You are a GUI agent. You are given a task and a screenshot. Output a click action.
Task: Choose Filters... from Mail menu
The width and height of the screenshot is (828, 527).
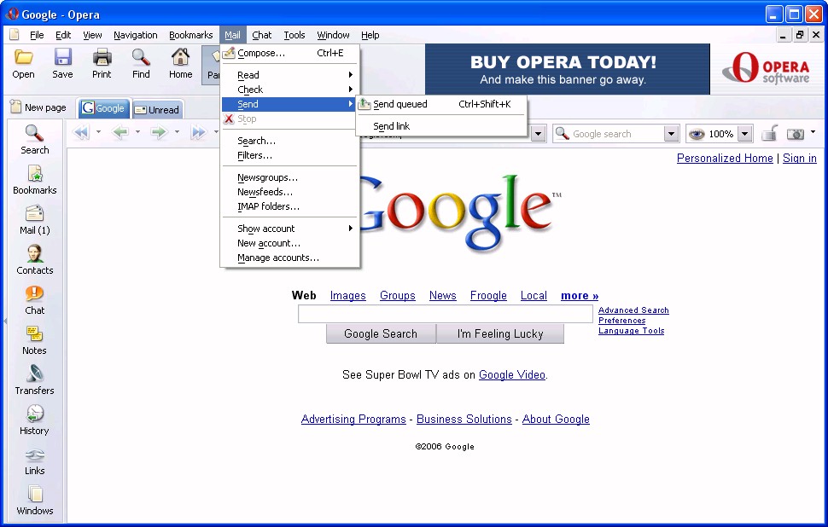[290, 155]
